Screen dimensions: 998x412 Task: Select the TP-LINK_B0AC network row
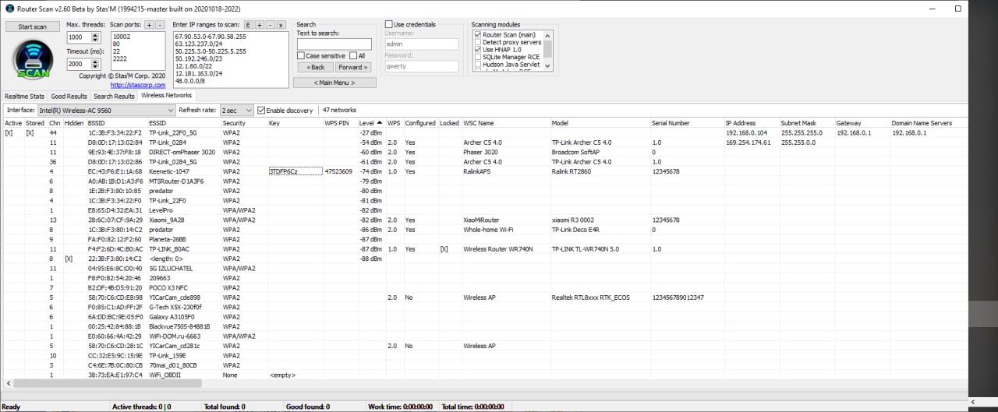[483, 249]
